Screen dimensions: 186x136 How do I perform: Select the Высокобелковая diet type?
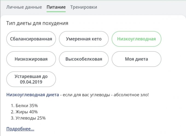click(x=84, y=59)
